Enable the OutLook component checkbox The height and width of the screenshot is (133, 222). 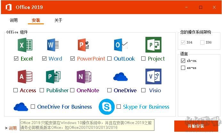[x=110, y=59]
